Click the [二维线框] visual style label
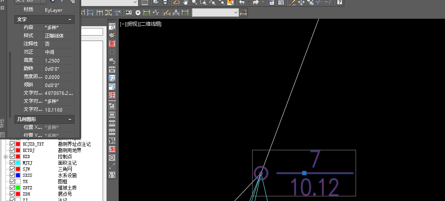This screenshot has width=445, height=201. pyautogui.click(x=151, y=24)
